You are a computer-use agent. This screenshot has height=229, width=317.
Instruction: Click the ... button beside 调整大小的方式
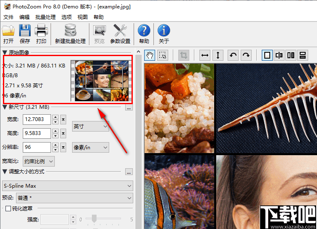(x=129, y=172)
